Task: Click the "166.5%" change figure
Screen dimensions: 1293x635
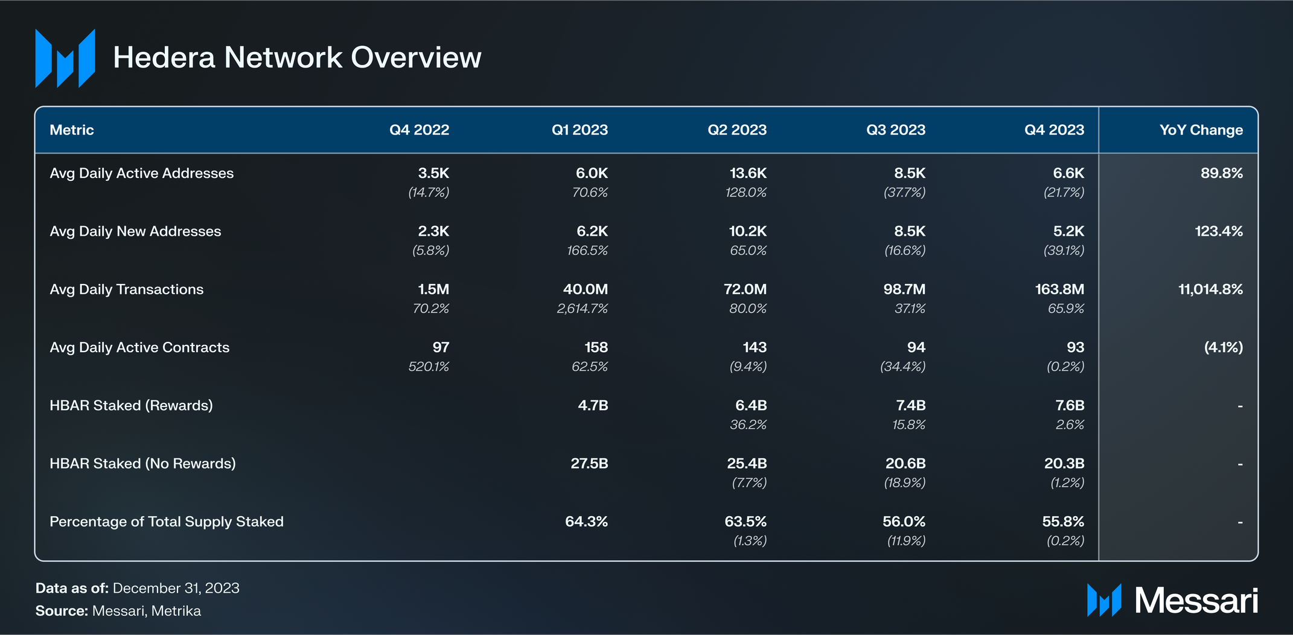Action: tap(587, 250)
